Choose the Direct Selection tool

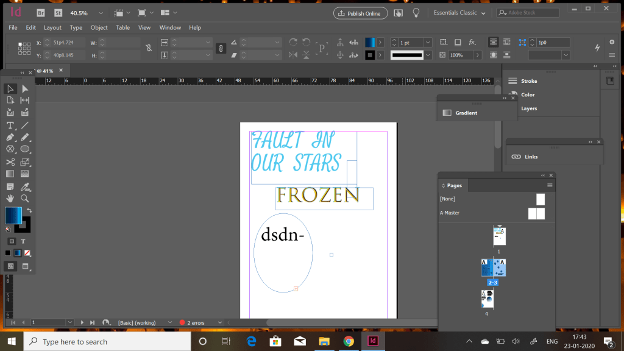(x=25, y=88)
